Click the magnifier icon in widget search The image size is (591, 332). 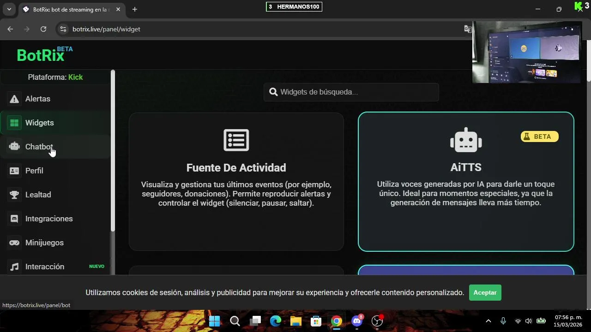pos(273,92)
